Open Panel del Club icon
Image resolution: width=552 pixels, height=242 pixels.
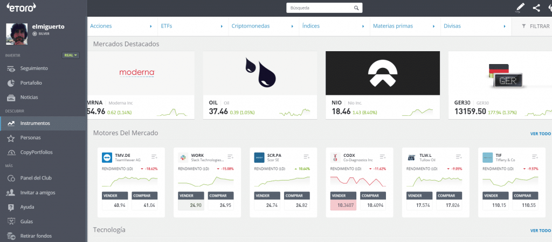point(11,178)
